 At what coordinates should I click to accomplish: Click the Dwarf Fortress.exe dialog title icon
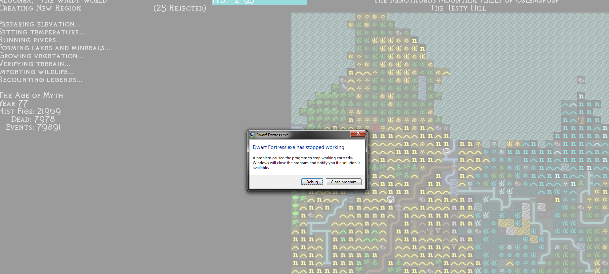point(252,135)
